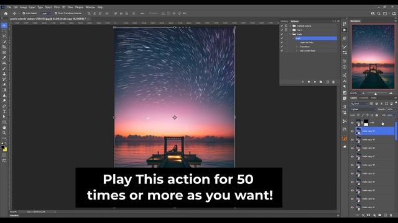Create new set folder in Actions panel

tap(321, 82)
